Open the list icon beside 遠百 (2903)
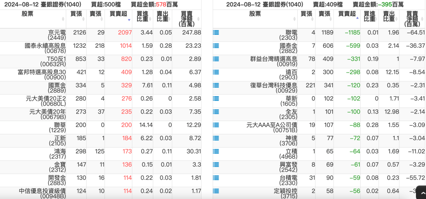Screen dimensions: 426x199 (216, 72)
